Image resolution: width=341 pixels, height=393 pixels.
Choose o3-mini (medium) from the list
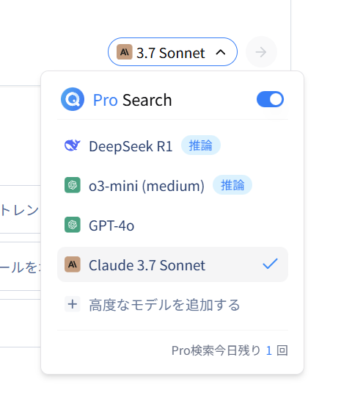pos(172,185)
